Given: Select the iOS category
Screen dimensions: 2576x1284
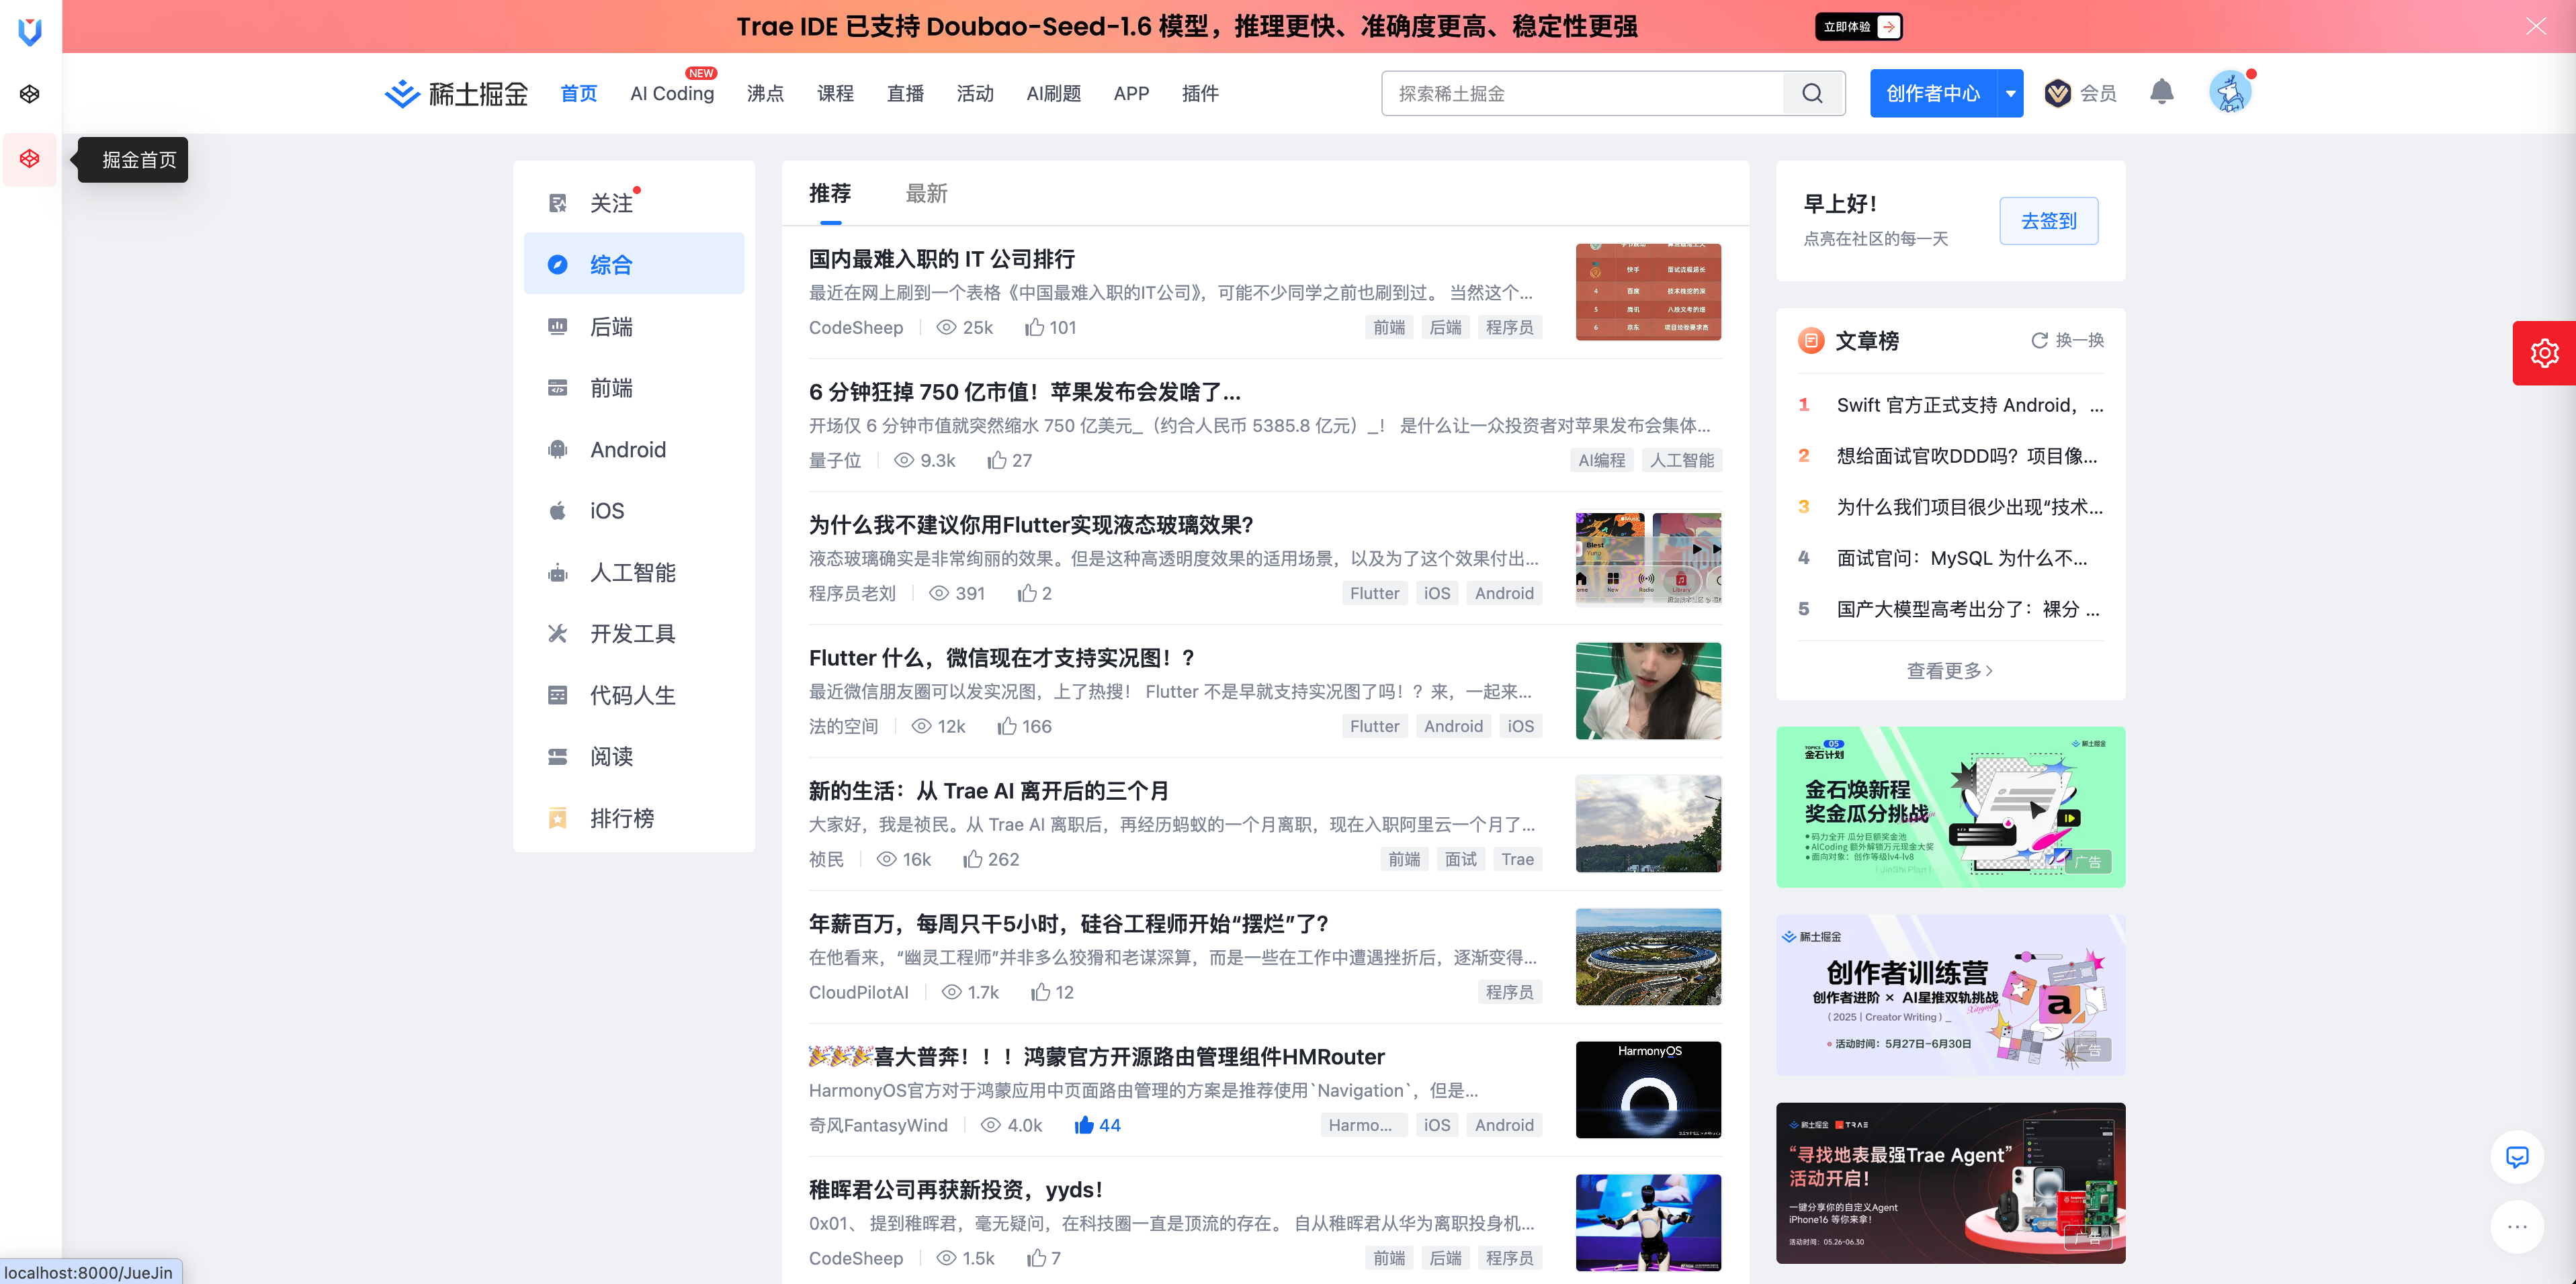Looking at the screenshot, I should [x=634, y=510].
